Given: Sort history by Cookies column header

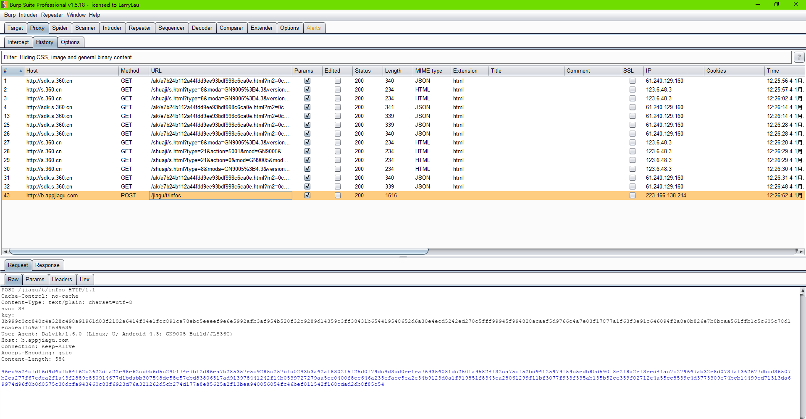Looking at the screenshot, I should [x=734, y=71].
